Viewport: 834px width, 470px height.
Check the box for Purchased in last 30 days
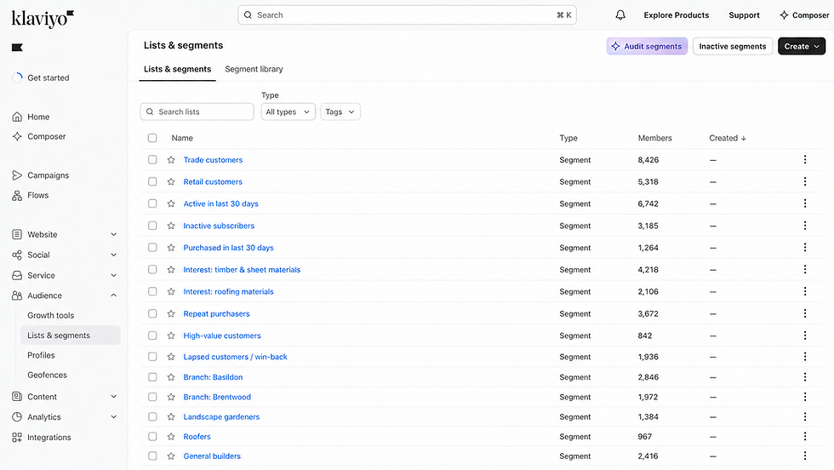tap(152, 248)
